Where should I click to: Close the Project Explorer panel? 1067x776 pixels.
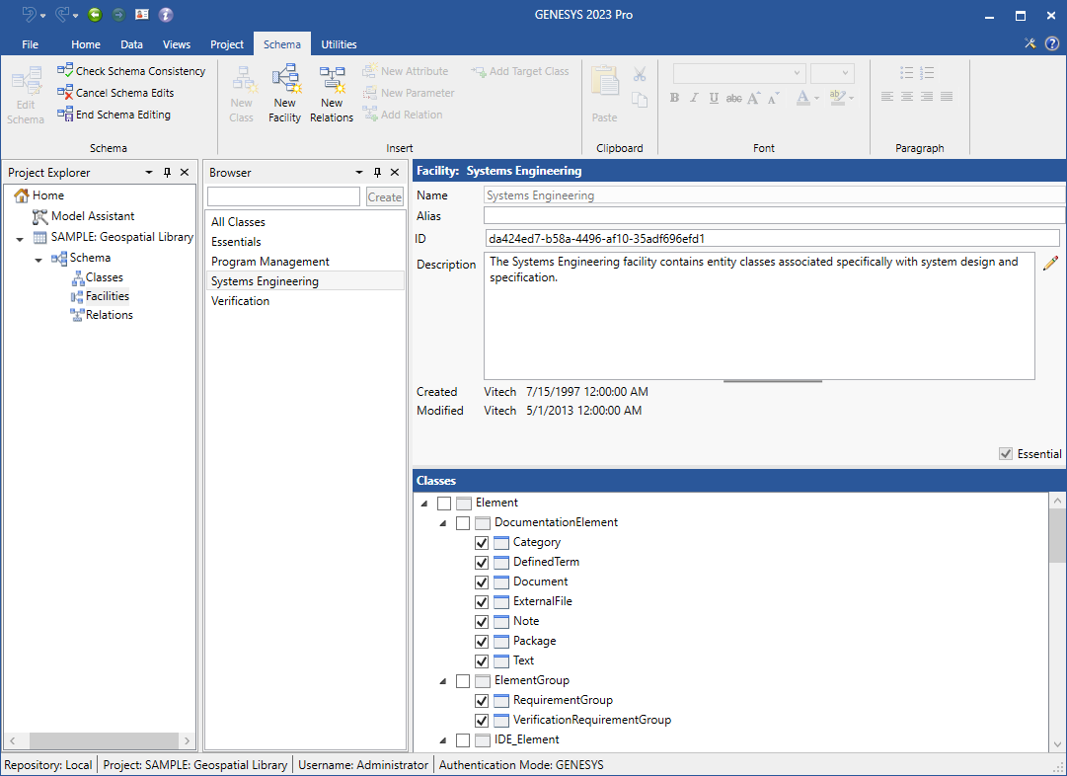[x=185, y=172]
